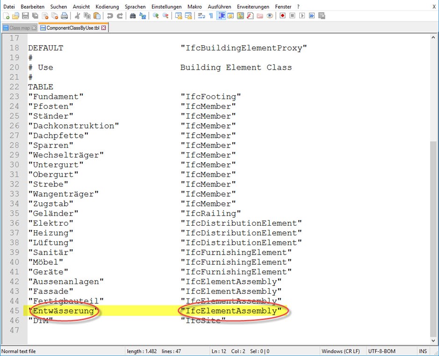The height and width of the screenshot is (356, 439).
Task: Open Folder as Workspace icon
Action: tap(260, 16)
